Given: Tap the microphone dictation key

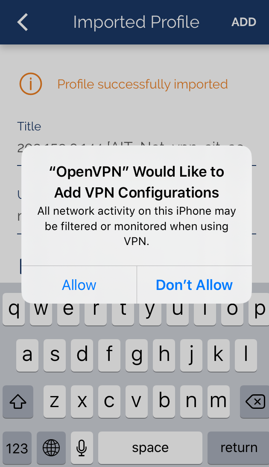Looking at the screenshot, I should [82, 448].
